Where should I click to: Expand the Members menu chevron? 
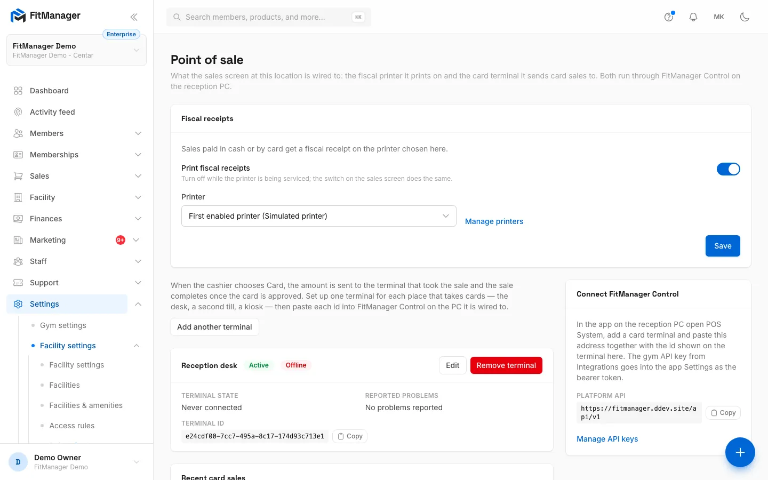pos(138,133)
